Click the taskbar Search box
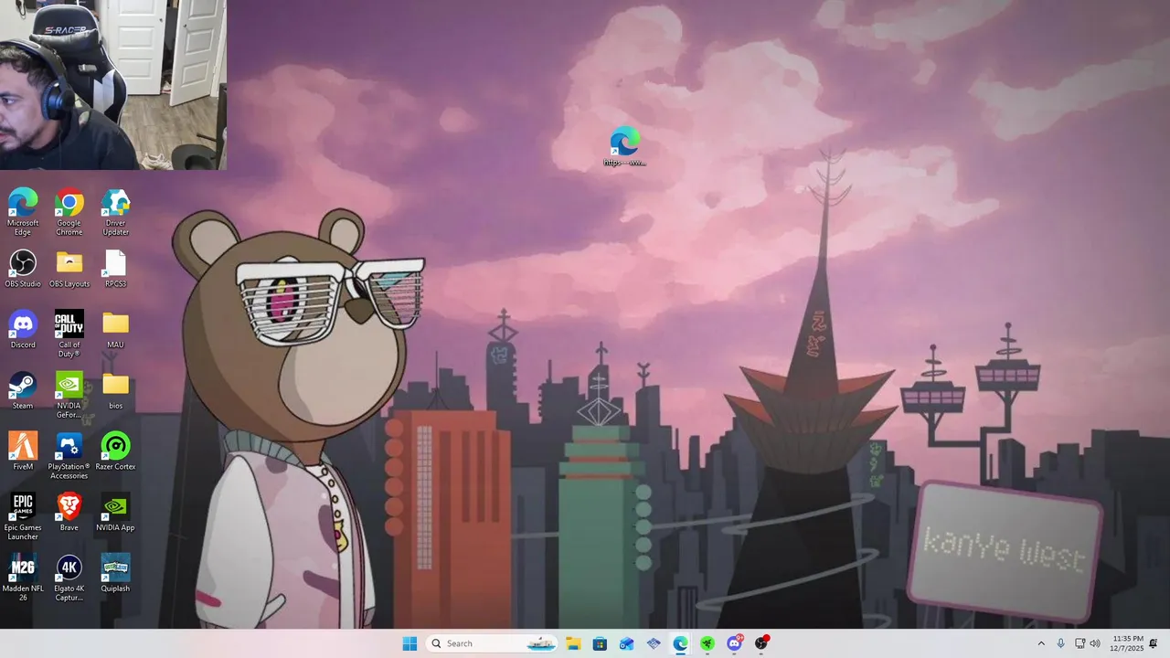1170x658 pixels. point(493,643)
